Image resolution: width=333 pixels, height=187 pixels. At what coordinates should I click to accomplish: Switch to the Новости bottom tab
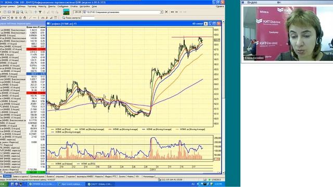click(99, 177)
